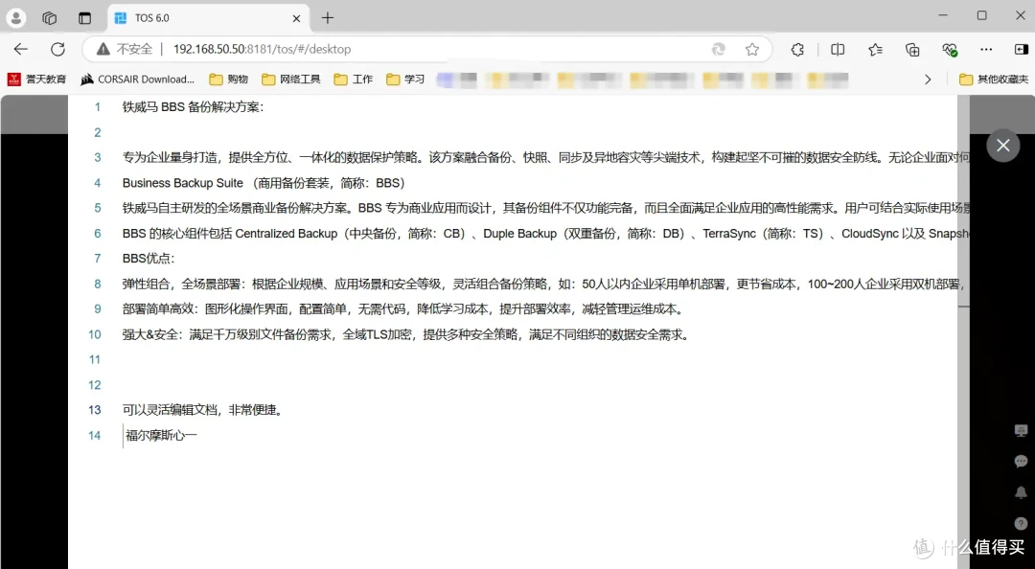Expand the 其他收藏夹 bookmarks folder
Image resolution: width=1035 pixels, height=569 pixels.
tap(994, 80)
